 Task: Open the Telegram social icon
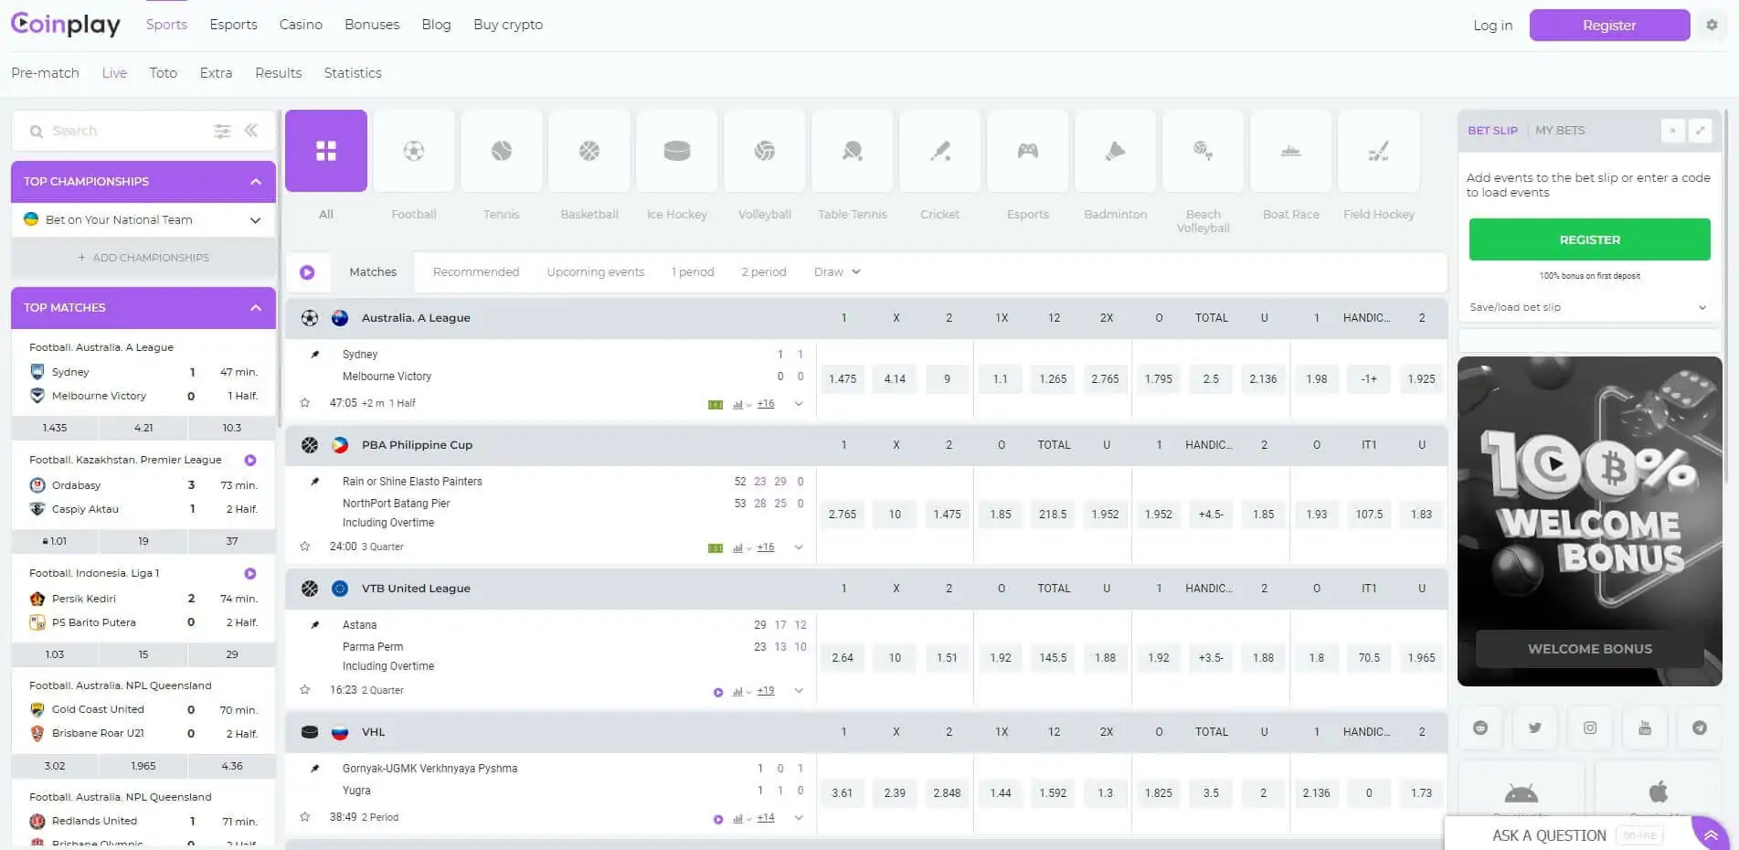click(1700, 728)
